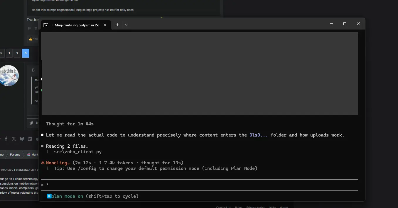Open the Mark… breadcrumb link in the forum

point(33,154)
